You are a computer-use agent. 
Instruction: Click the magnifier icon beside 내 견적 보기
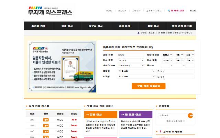[169, 11]
